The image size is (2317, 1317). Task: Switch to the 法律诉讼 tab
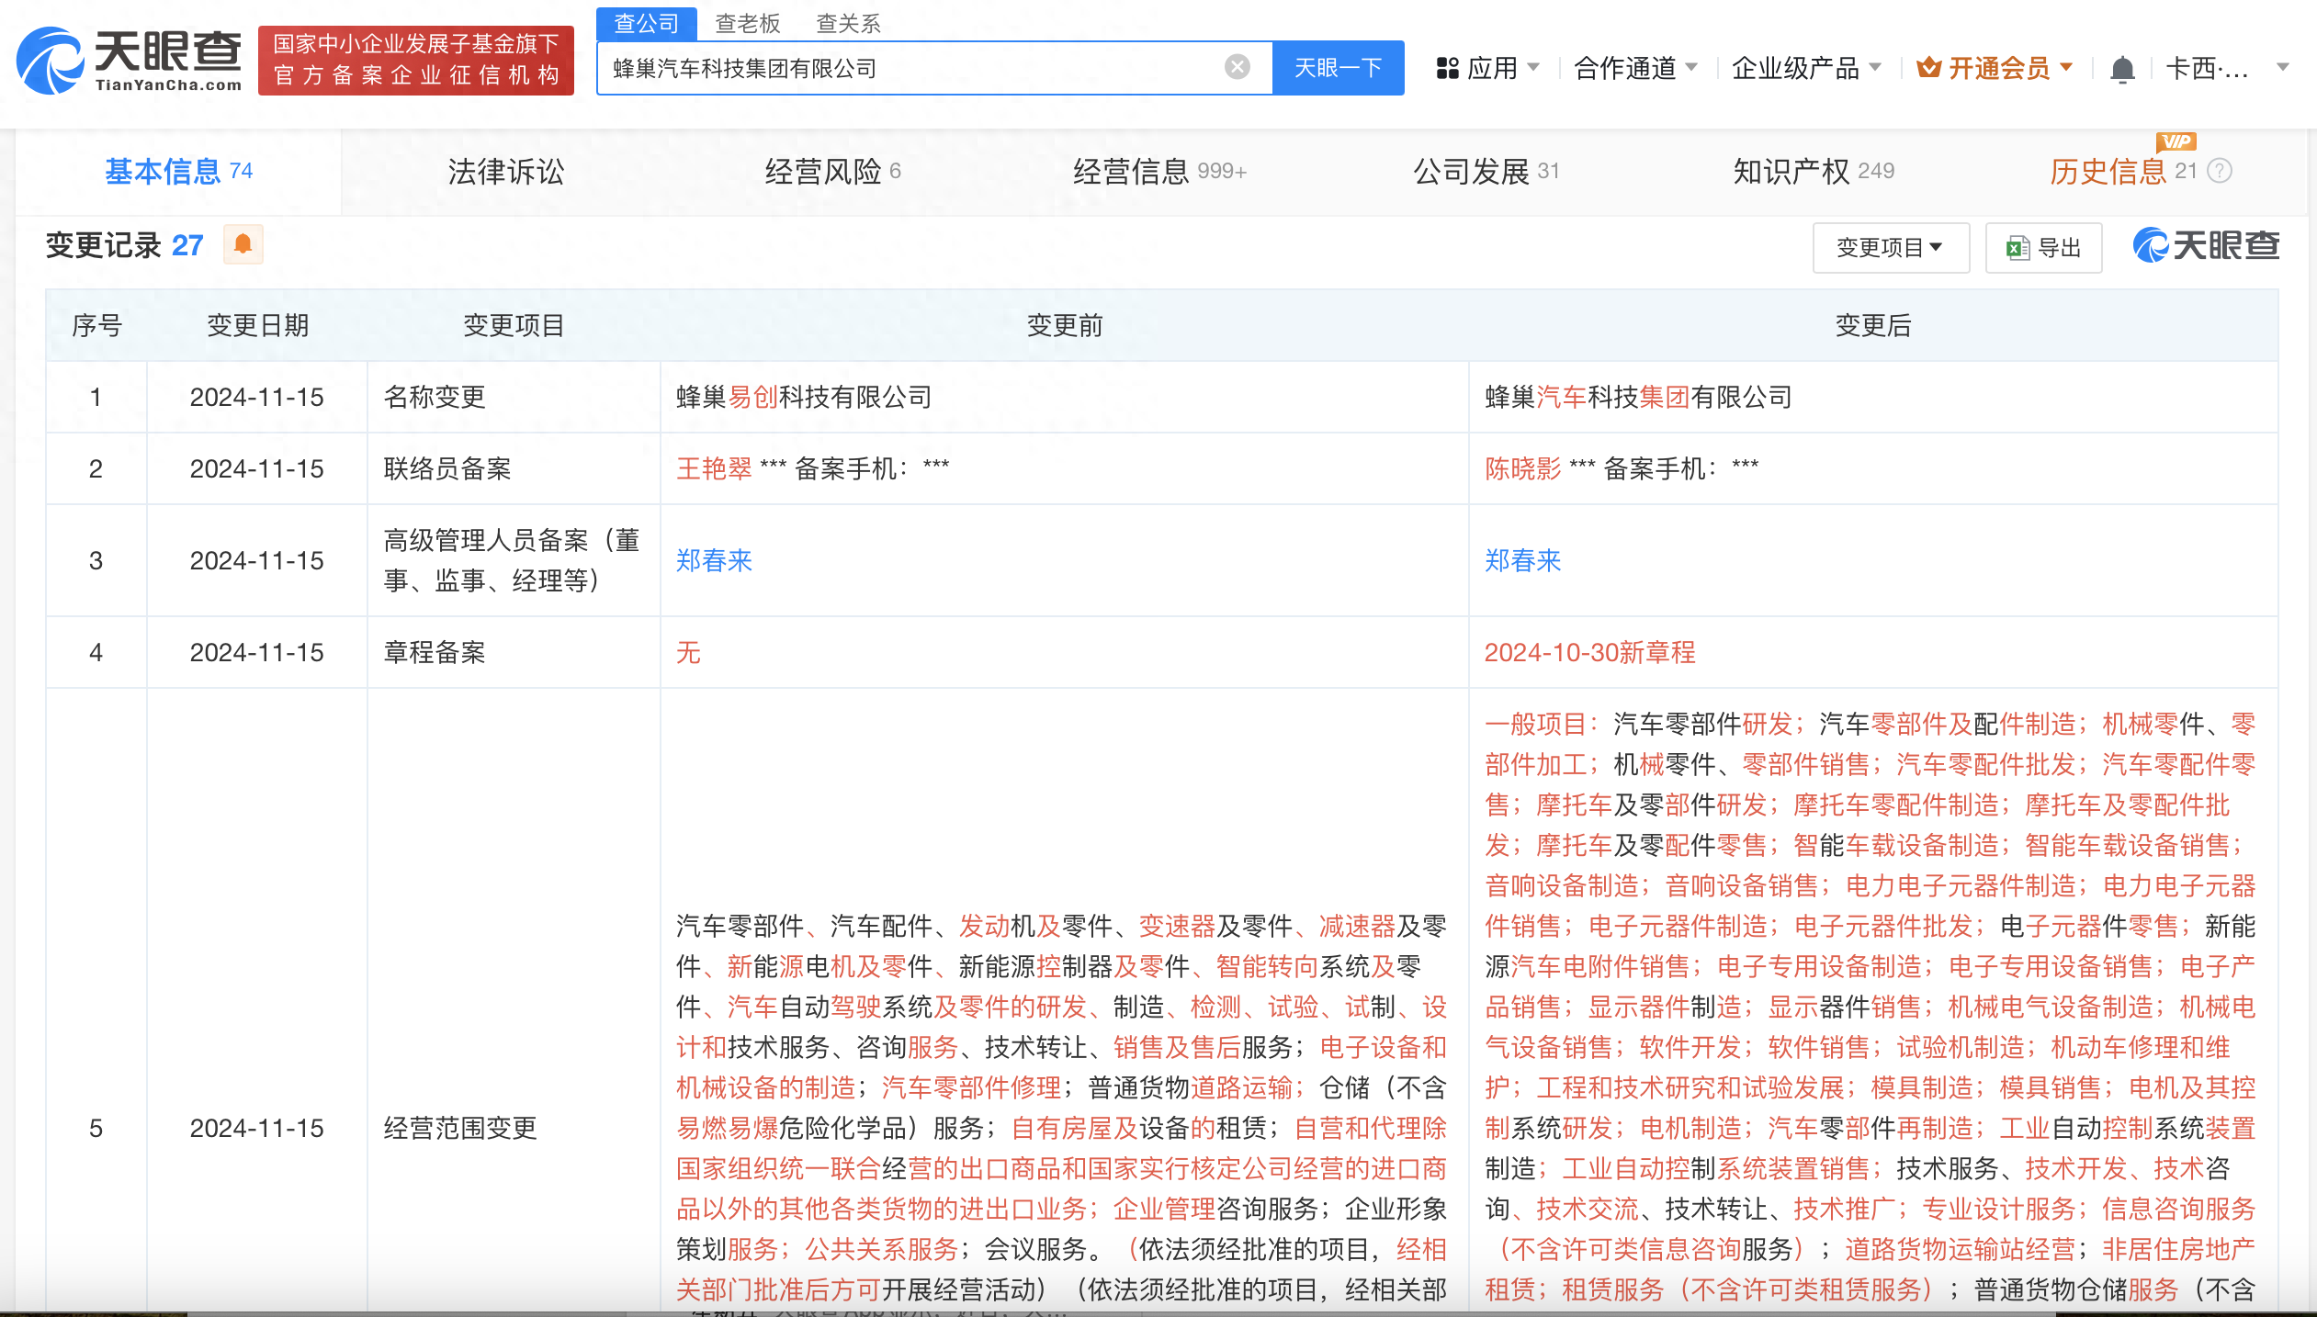[506, 171]
